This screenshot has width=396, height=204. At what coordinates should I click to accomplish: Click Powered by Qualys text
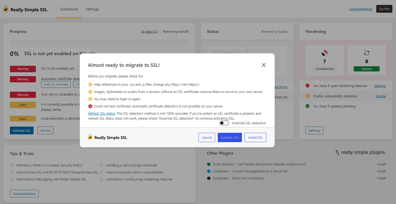click(x=274, y=32)
